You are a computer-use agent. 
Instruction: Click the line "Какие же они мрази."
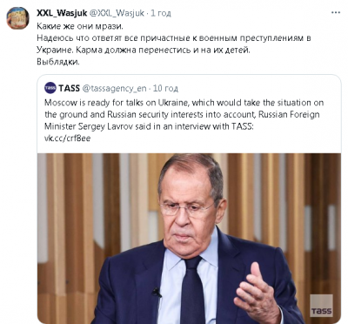click(x=80, y=26)
